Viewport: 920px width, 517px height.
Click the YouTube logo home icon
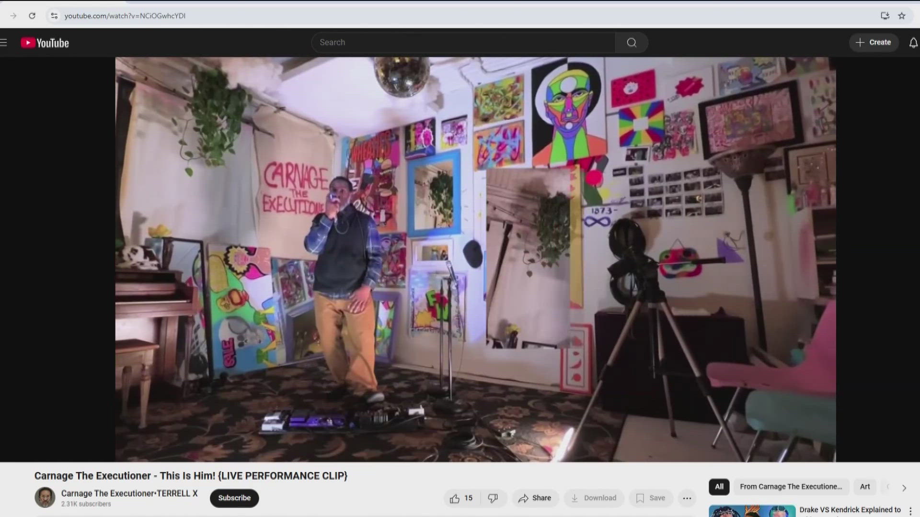(x=45, y=43)
